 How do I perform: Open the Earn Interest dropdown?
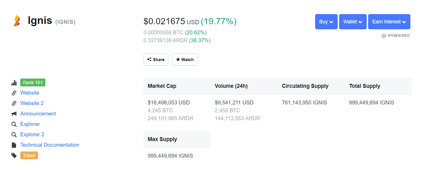(389, 22)
